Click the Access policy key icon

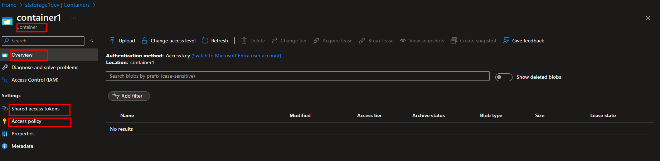click(x=5, y=121)
